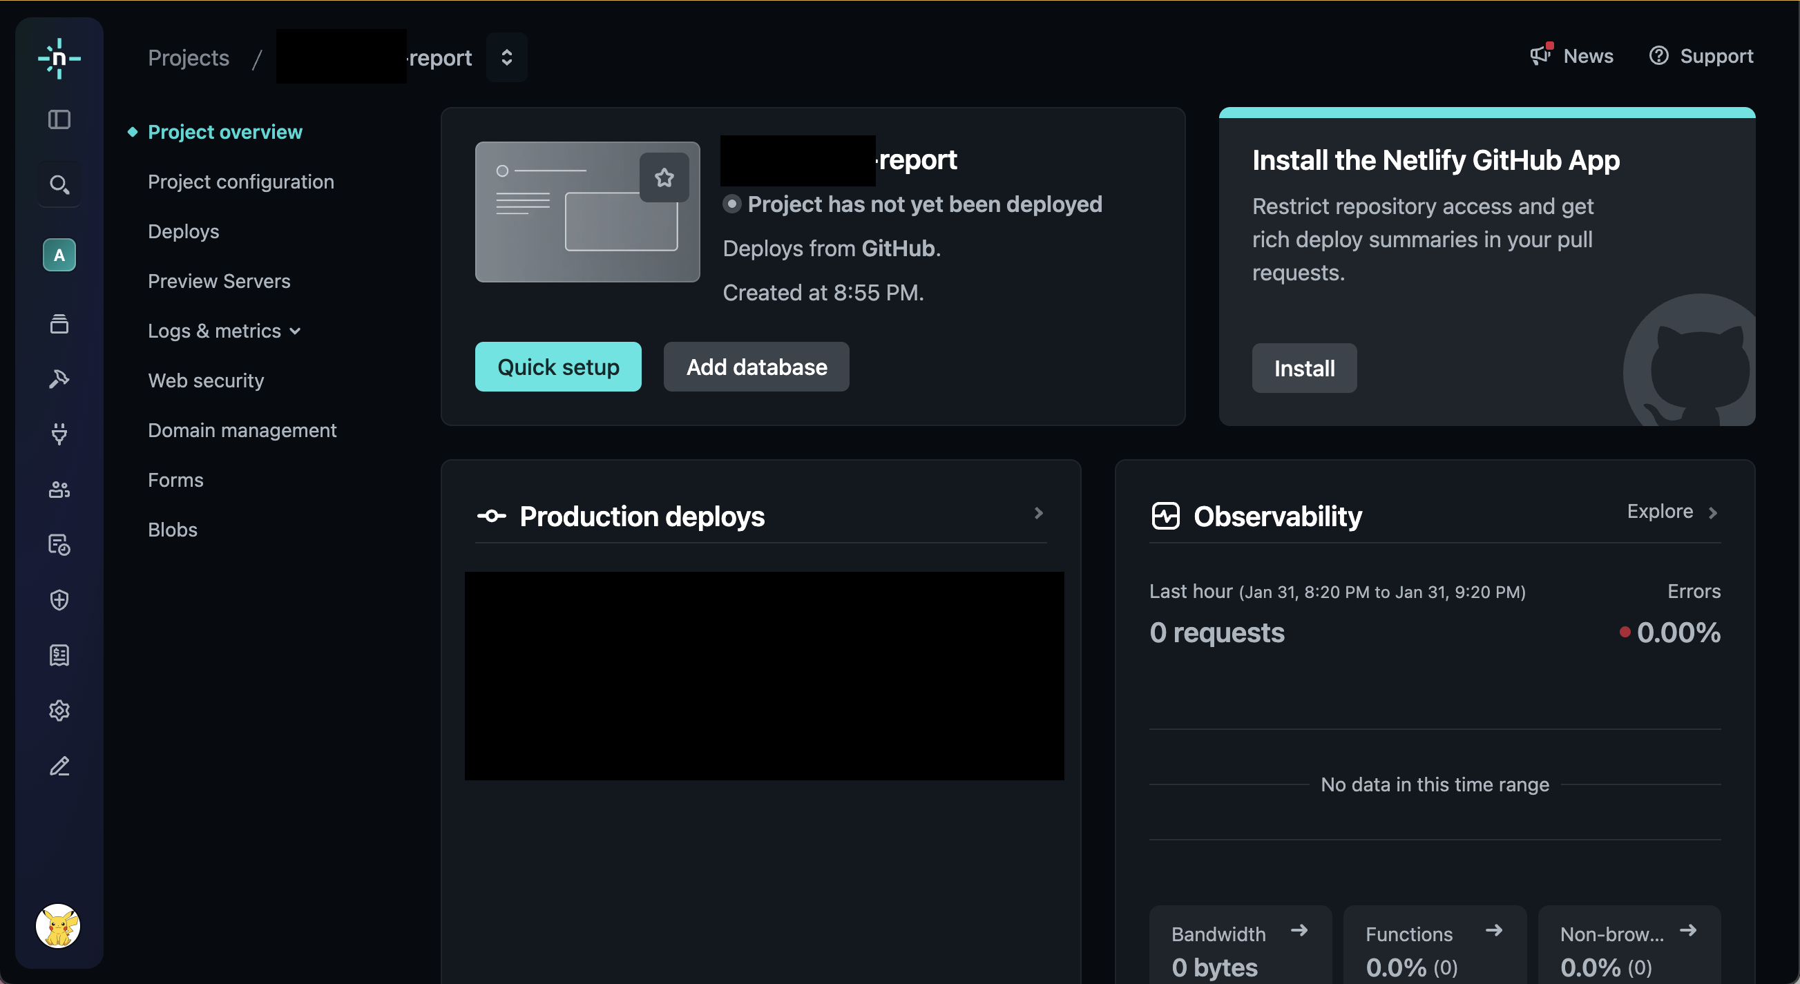1800x984 pixels.
Task: Open the gear settings icon
Action: (x=59, y=711)
